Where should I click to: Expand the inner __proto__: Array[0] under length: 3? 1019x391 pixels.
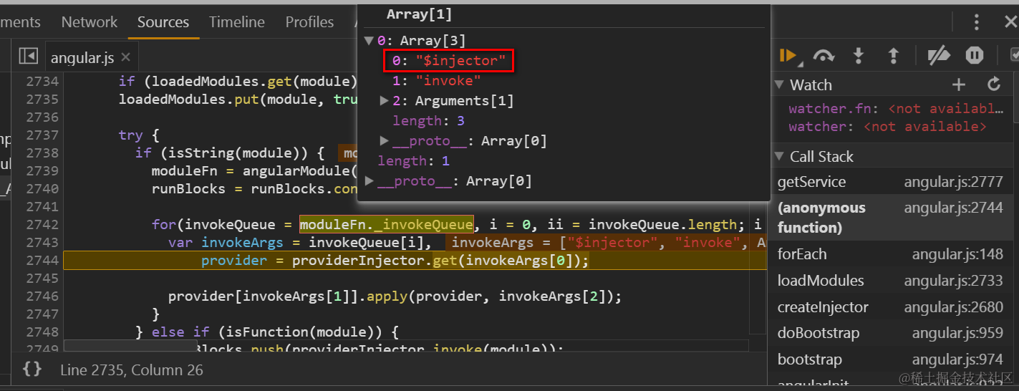pos(384,141)
